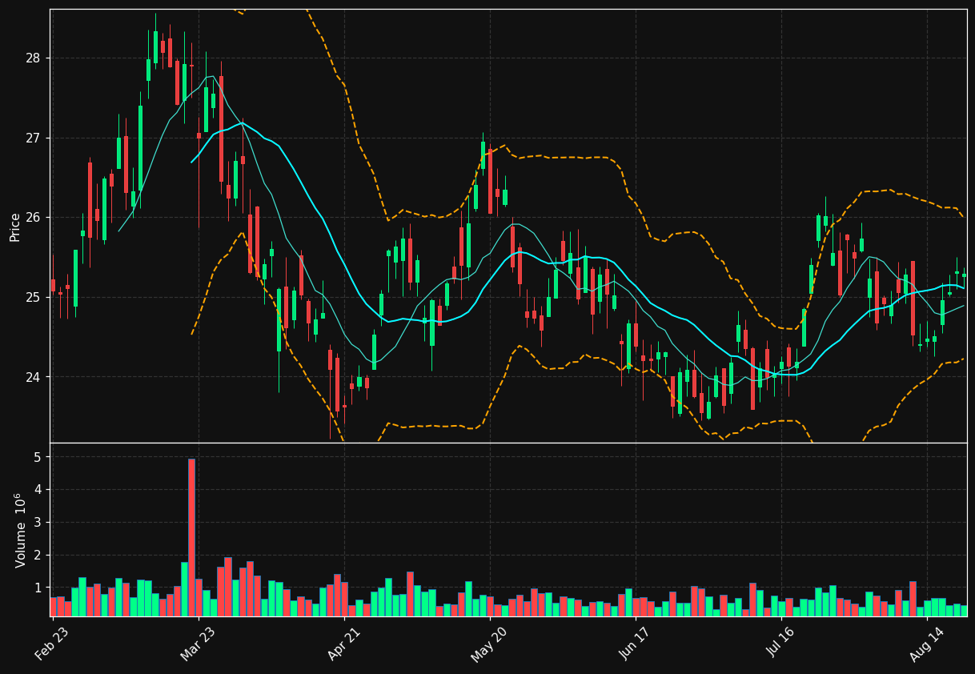This screenshot has width=975, height=674.
Task: Click the volume axis label 5
Action: 37,457
